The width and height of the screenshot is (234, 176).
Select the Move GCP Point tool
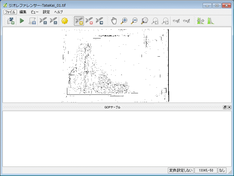coord(99,21)
